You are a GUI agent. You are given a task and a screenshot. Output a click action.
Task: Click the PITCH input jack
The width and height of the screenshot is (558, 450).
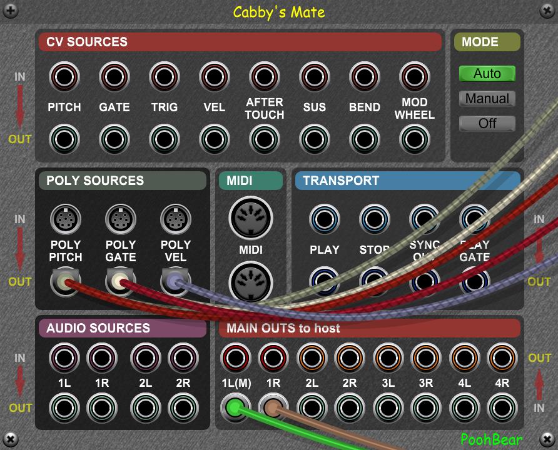point(64,77)
